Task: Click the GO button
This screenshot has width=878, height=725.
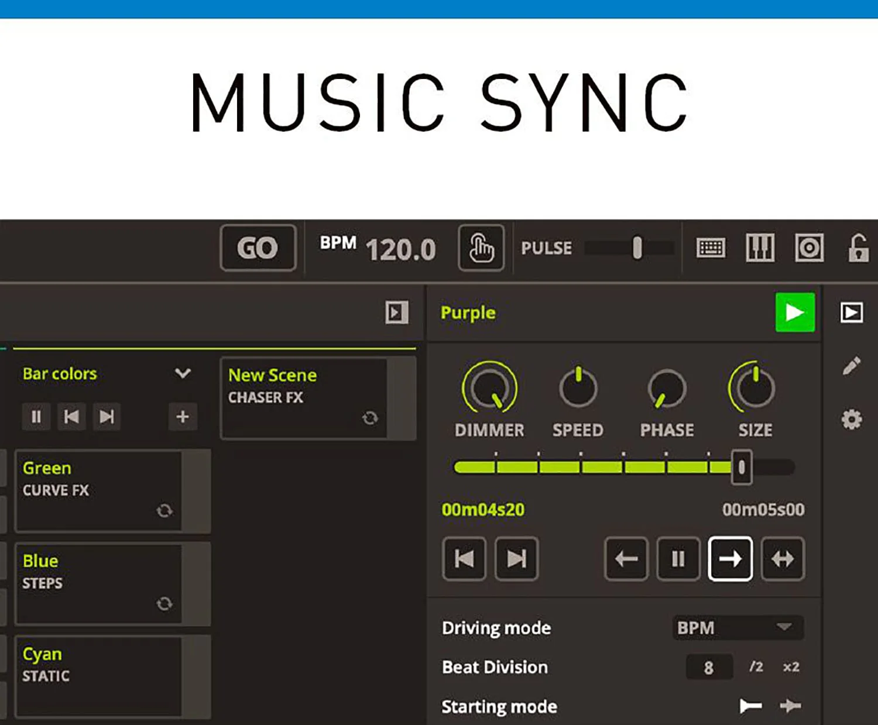Action: [x=258, y=248]
